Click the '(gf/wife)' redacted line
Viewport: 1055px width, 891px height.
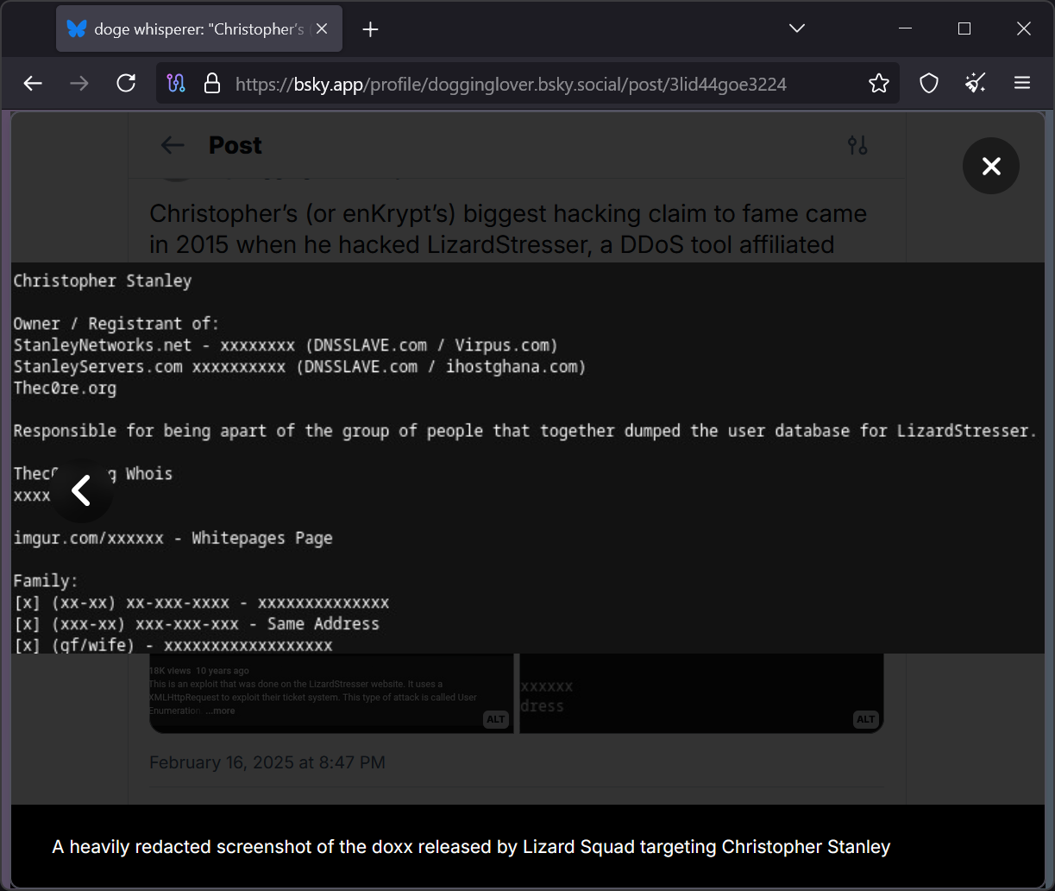173,645
